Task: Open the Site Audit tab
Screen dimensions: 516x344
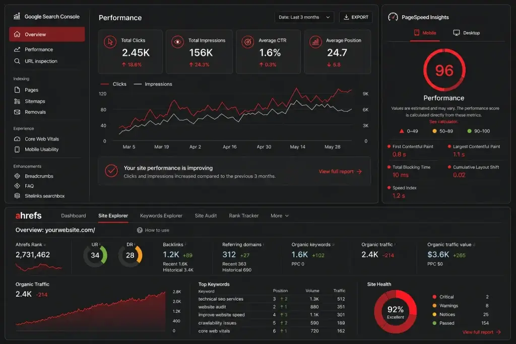Action: [206, 216]
